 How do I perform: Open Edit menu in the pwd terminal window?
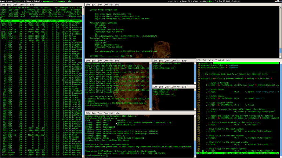(x=161, y=87)
